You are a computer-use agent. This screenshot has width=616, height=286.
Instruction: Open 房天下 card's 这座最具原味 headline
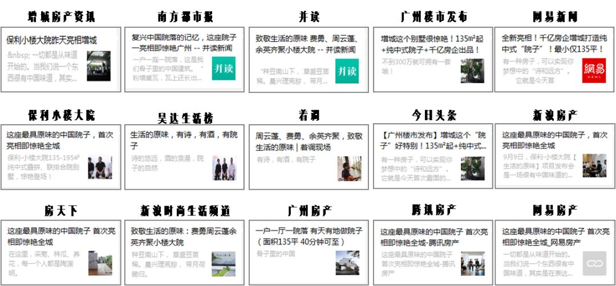pyautogui.click(x=61, y=236)
